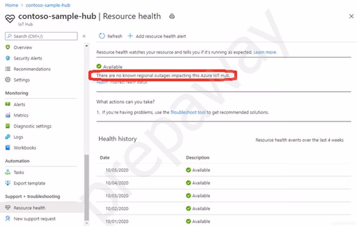Open Security Alerts in sidebar
This screenshot has width=357, height=226.
pyautogui.click(x=28, y=58)
